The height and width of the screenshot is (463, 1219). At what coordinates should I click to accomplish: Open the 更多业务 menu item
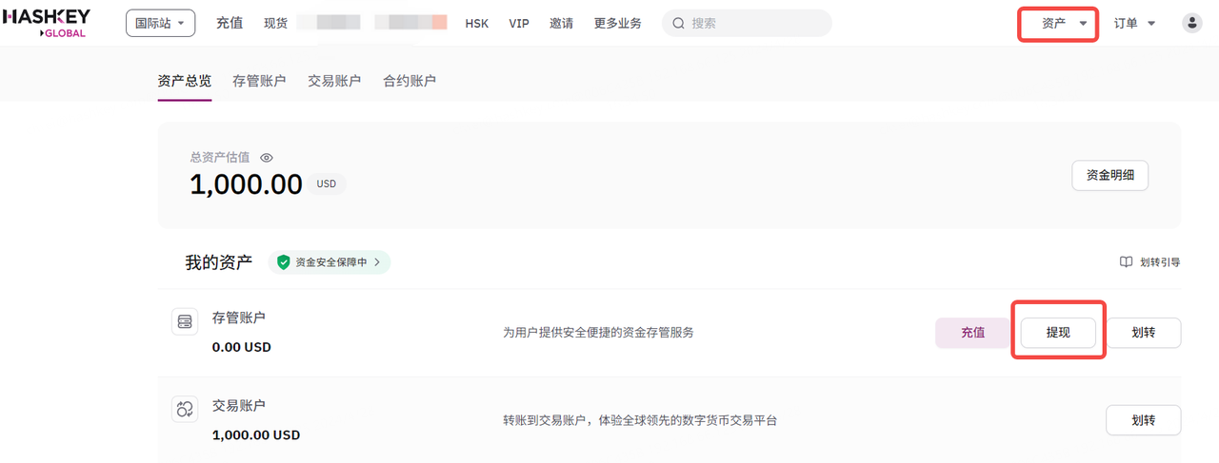coord(617,24)
